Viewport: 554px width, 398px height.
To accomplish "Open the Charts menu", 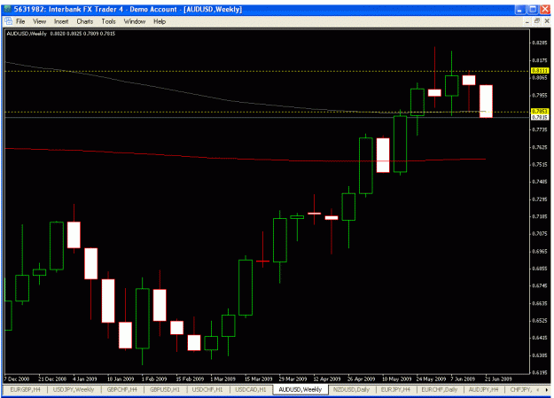I will (85, 21).
